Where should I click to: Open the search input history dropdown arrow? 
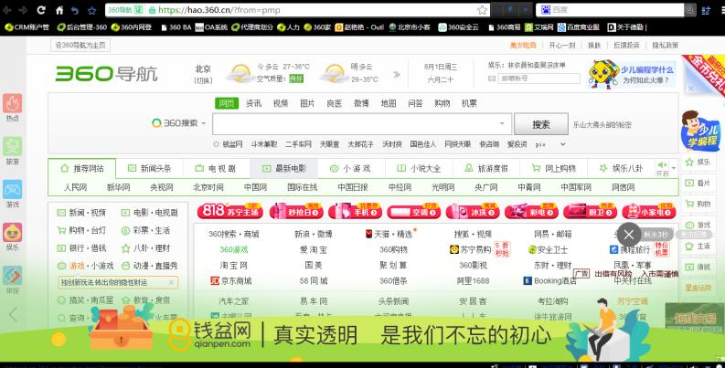click(x=502, y=124)
